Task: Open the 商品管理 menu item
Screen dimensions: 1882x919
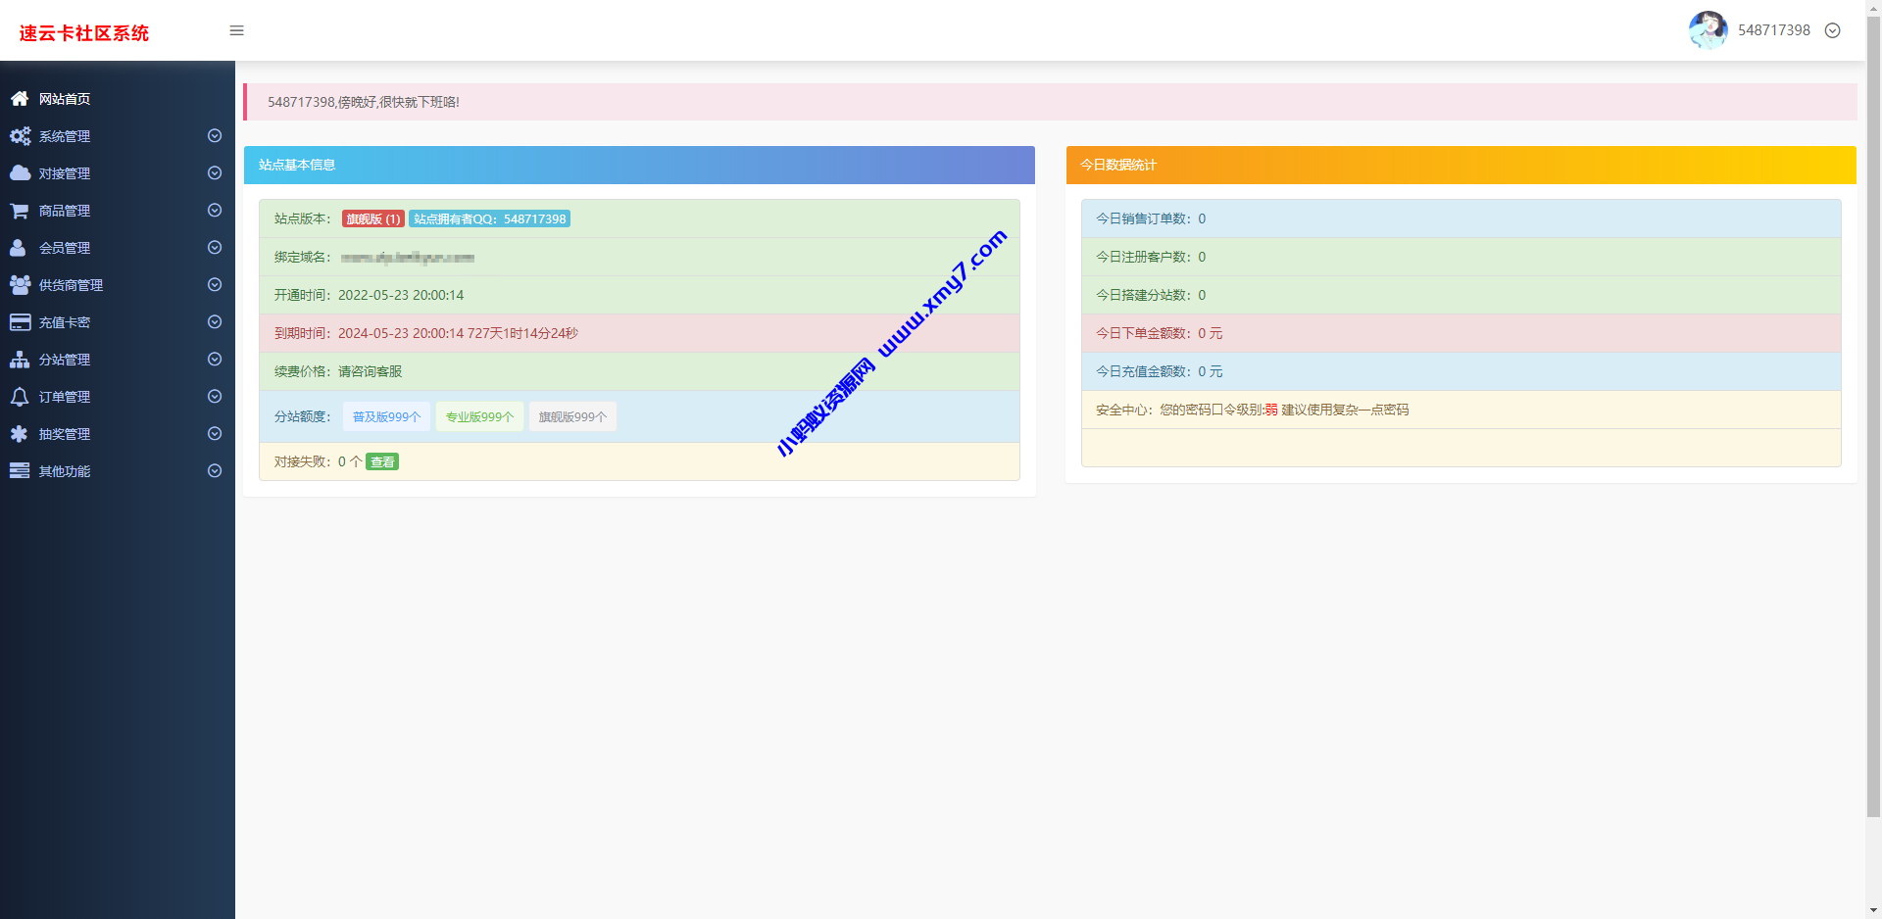Action: click(65, 211)
